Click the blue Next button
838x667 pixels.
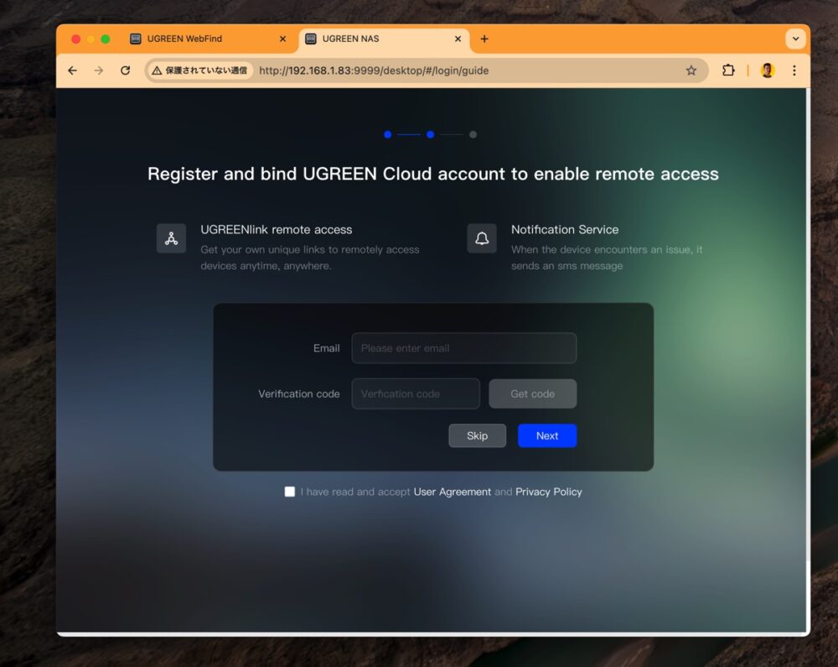(546, 435)
